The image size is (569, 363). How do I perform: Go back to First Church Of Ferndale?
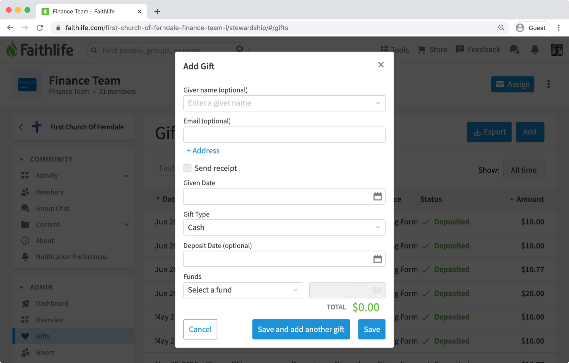tap(21, 127)
